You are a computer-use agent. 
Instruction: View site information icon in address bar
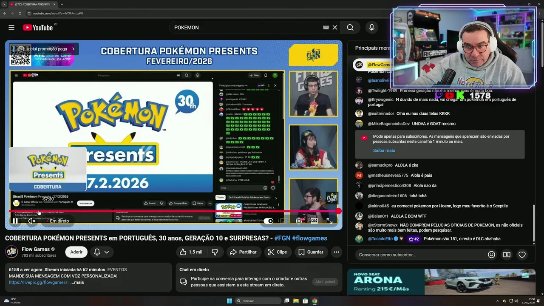(29, 13)
